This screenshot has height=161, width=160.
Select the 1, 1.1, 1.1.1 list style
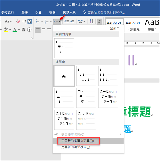pos(86,76)
